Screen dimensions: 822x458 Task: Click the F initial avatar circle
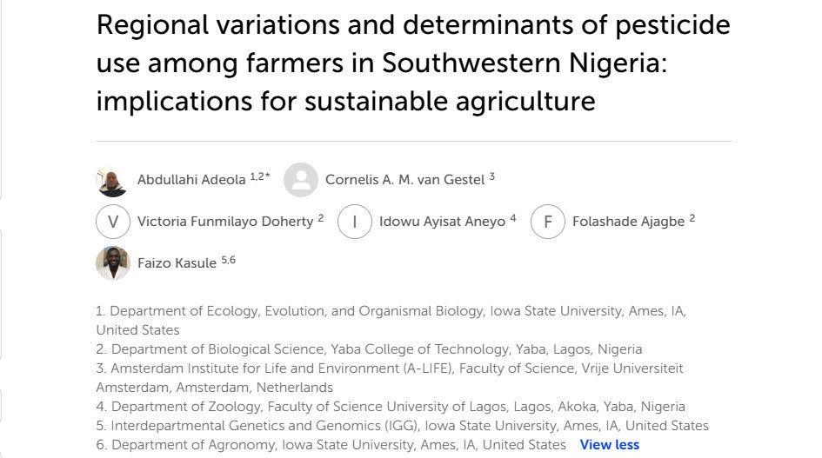tap(548, 222)
